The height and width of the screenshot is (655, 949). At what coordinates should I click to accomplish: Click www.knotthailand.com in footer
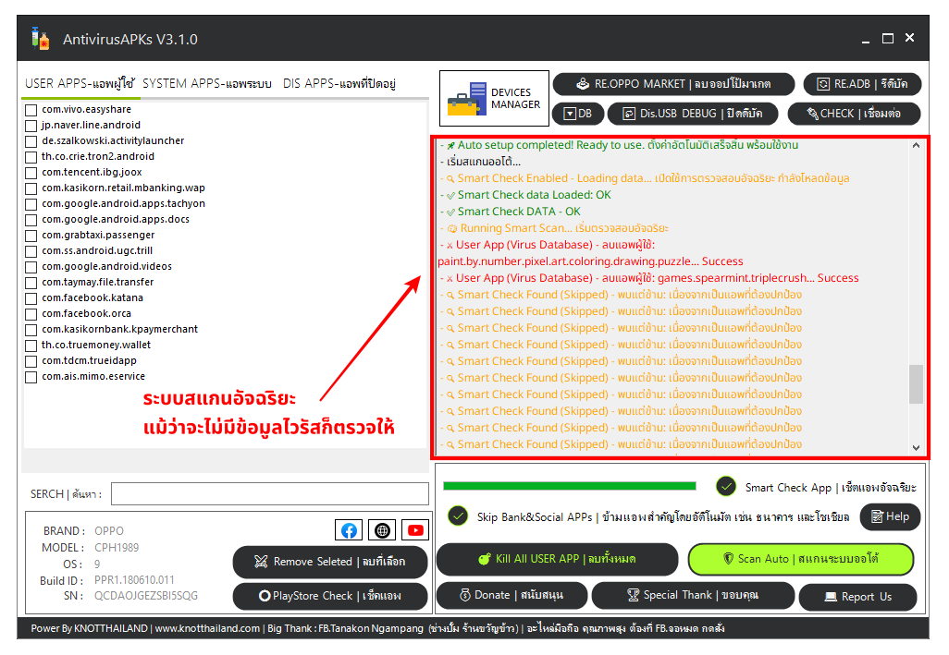207,628
